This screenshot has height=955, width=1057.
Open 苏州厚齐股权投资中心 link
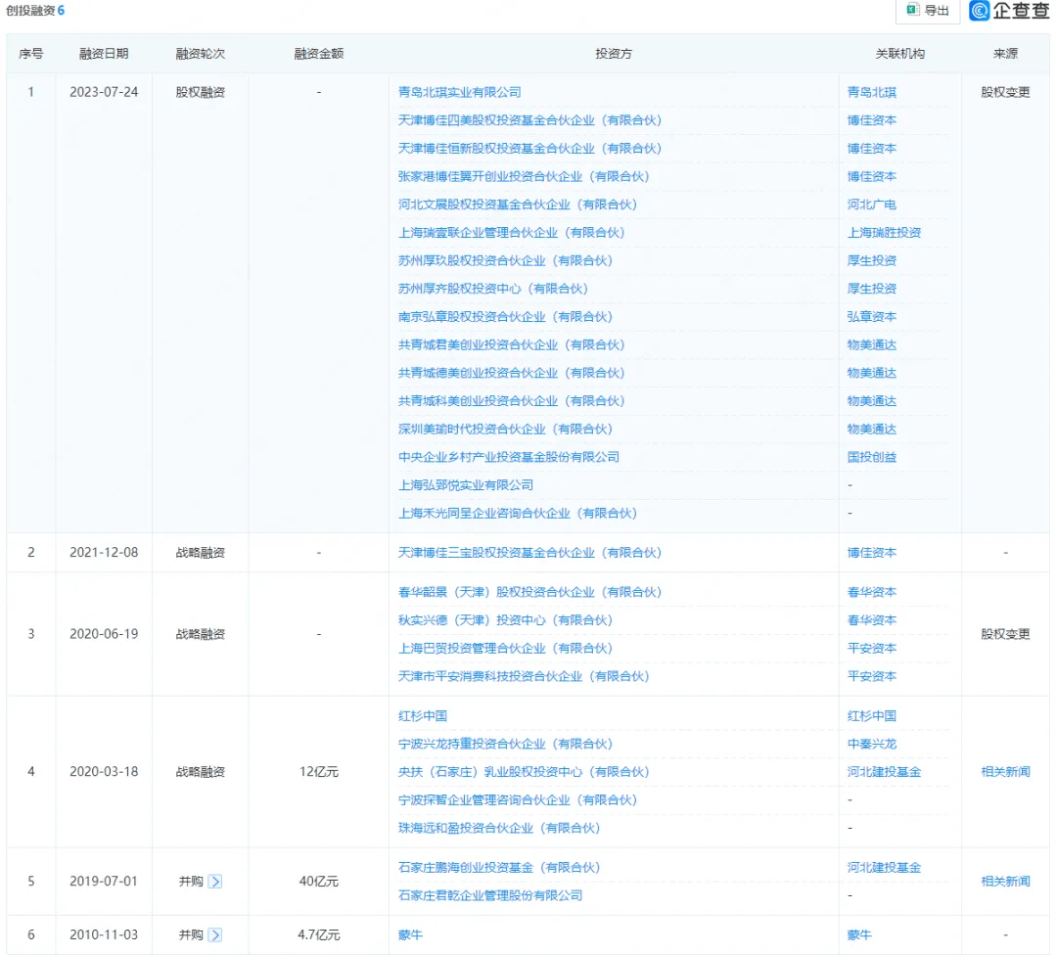click(492, 289)
